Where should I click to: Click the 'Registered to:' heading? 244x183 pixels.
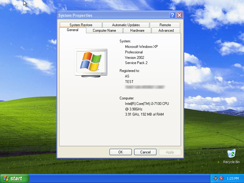pos(130,71)
